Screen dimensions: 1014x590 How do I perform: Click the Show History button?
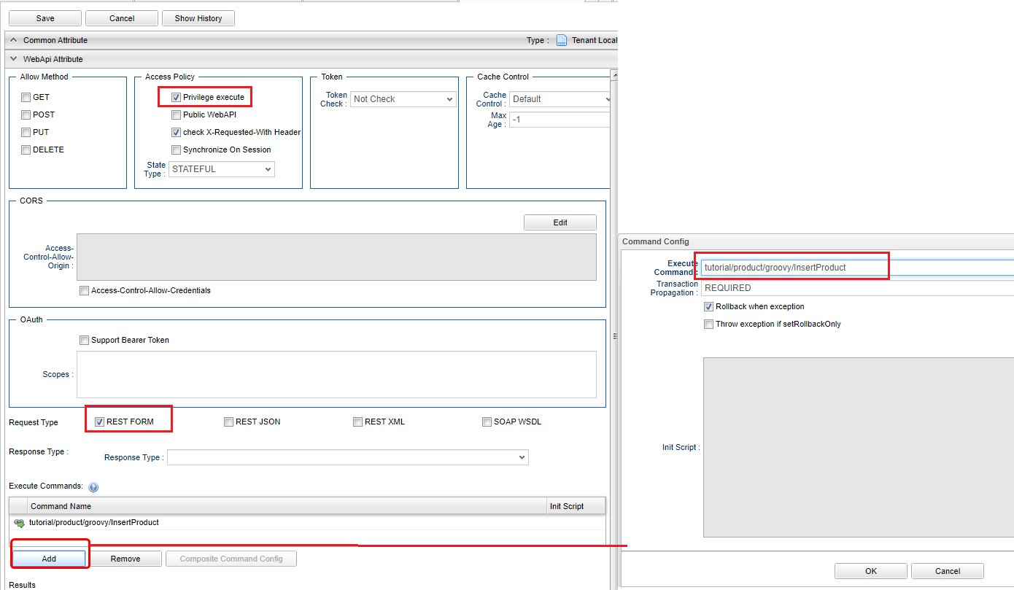tap(198, 18)
